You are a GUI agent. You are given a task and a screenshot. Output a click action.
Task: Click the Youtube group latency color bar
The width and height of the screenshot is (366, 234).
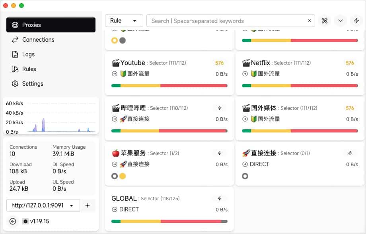169,86
